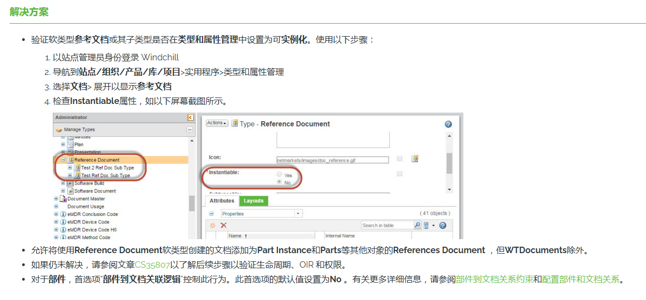The height and width of the screenshot is (300, 646).
Task: Click scroll-up arrow of the type tree
Action: tap(192, 141)
